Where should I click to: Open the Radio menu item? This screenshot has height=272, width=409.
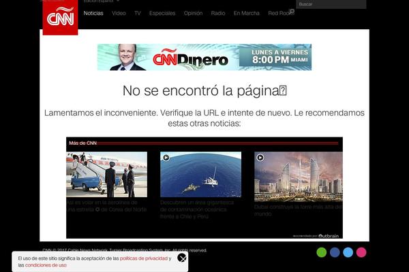218,13
